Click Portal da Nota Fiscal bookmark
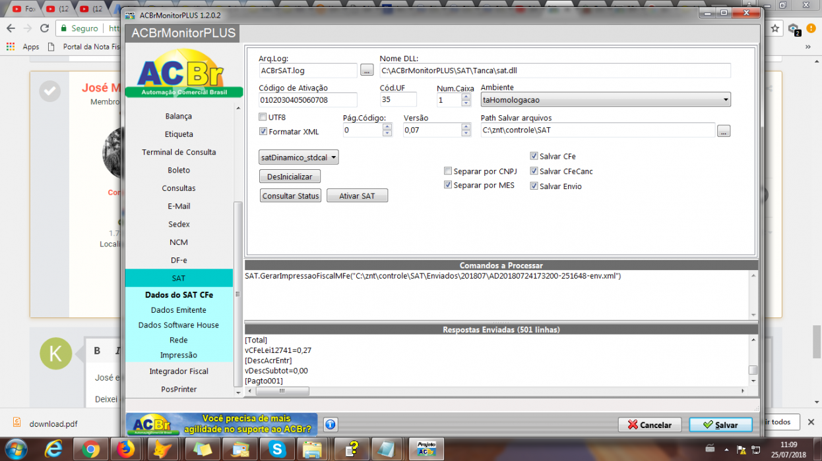Viewport: 822px width, 461px height. click(x=86, y=47)
